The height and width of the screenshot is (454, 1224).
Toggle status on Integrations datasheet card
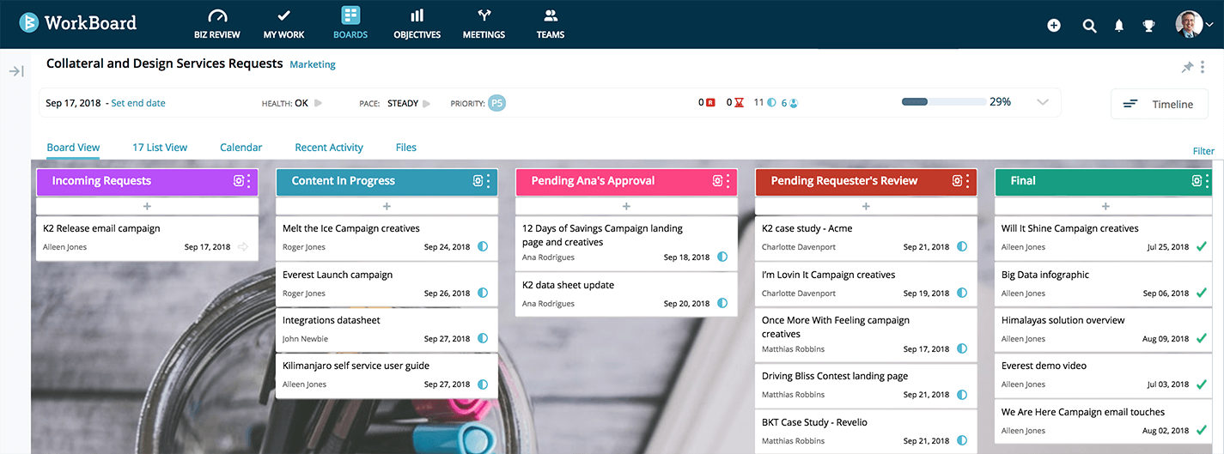(x=483, y=339)
